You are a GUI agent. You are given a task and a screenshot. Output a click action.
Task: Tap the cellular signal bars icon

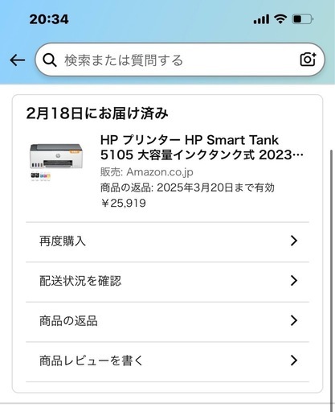pyautogui.click(x=261, y=19)
